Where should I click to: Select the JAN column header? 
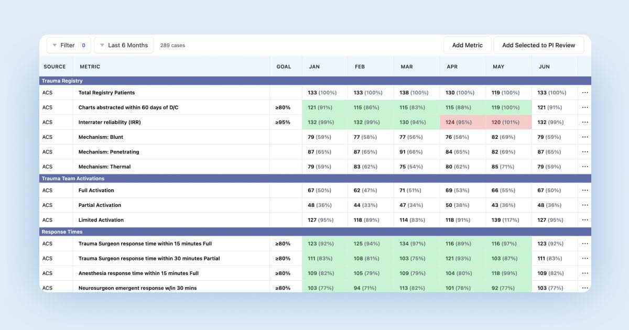click(314, 67)
